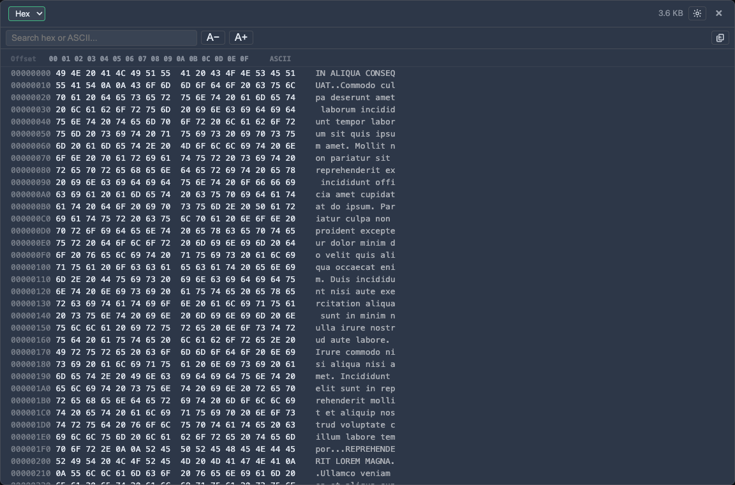Select offset 000000C0 row label
The height and width of the screenshot is (485, 735).
pos(31,219)
